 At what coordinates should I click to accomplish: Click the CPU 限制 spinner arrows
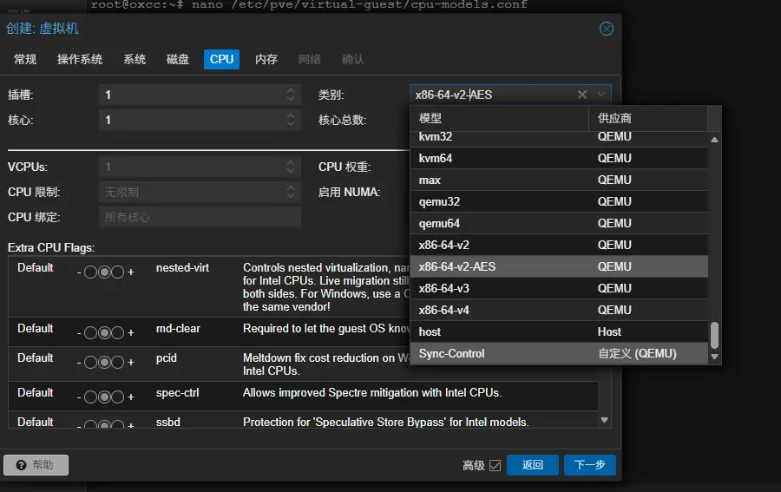click(x=291, y=192)
